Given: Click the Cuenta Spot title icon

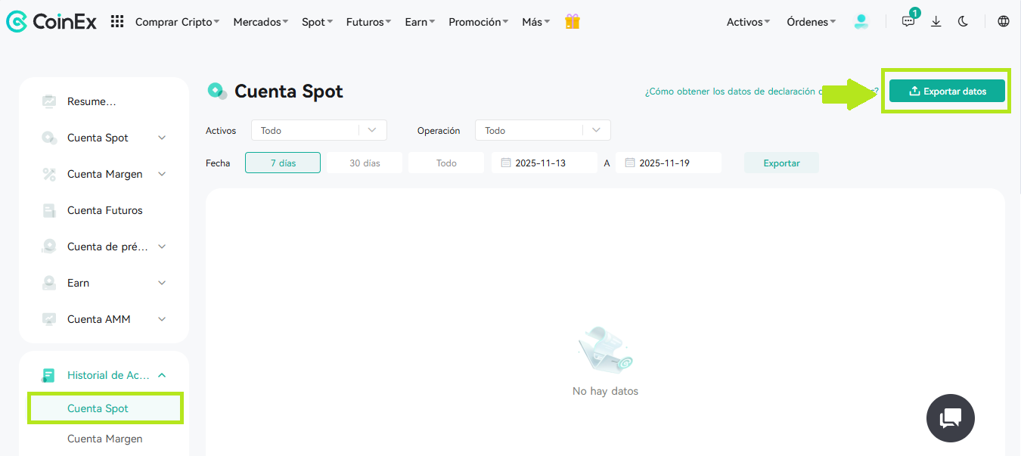Looking at the screenshot, I should click(217, 92).
